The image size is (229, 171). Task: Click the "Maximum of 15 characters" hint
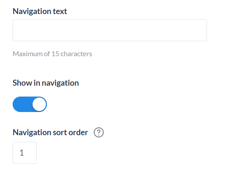pyautogui.click(x=52, y=54)
